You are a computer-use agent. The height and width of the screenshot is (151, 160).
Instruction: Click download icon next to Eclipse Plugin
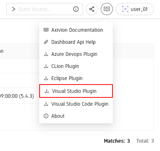(46, 78)
